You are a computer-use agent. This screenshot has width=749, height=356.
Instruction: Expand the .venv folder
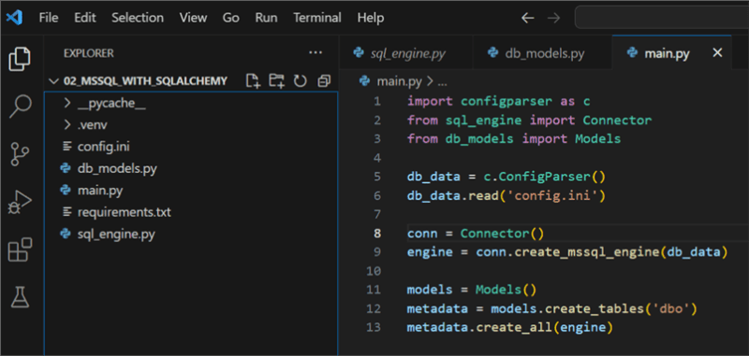(67, 125)
